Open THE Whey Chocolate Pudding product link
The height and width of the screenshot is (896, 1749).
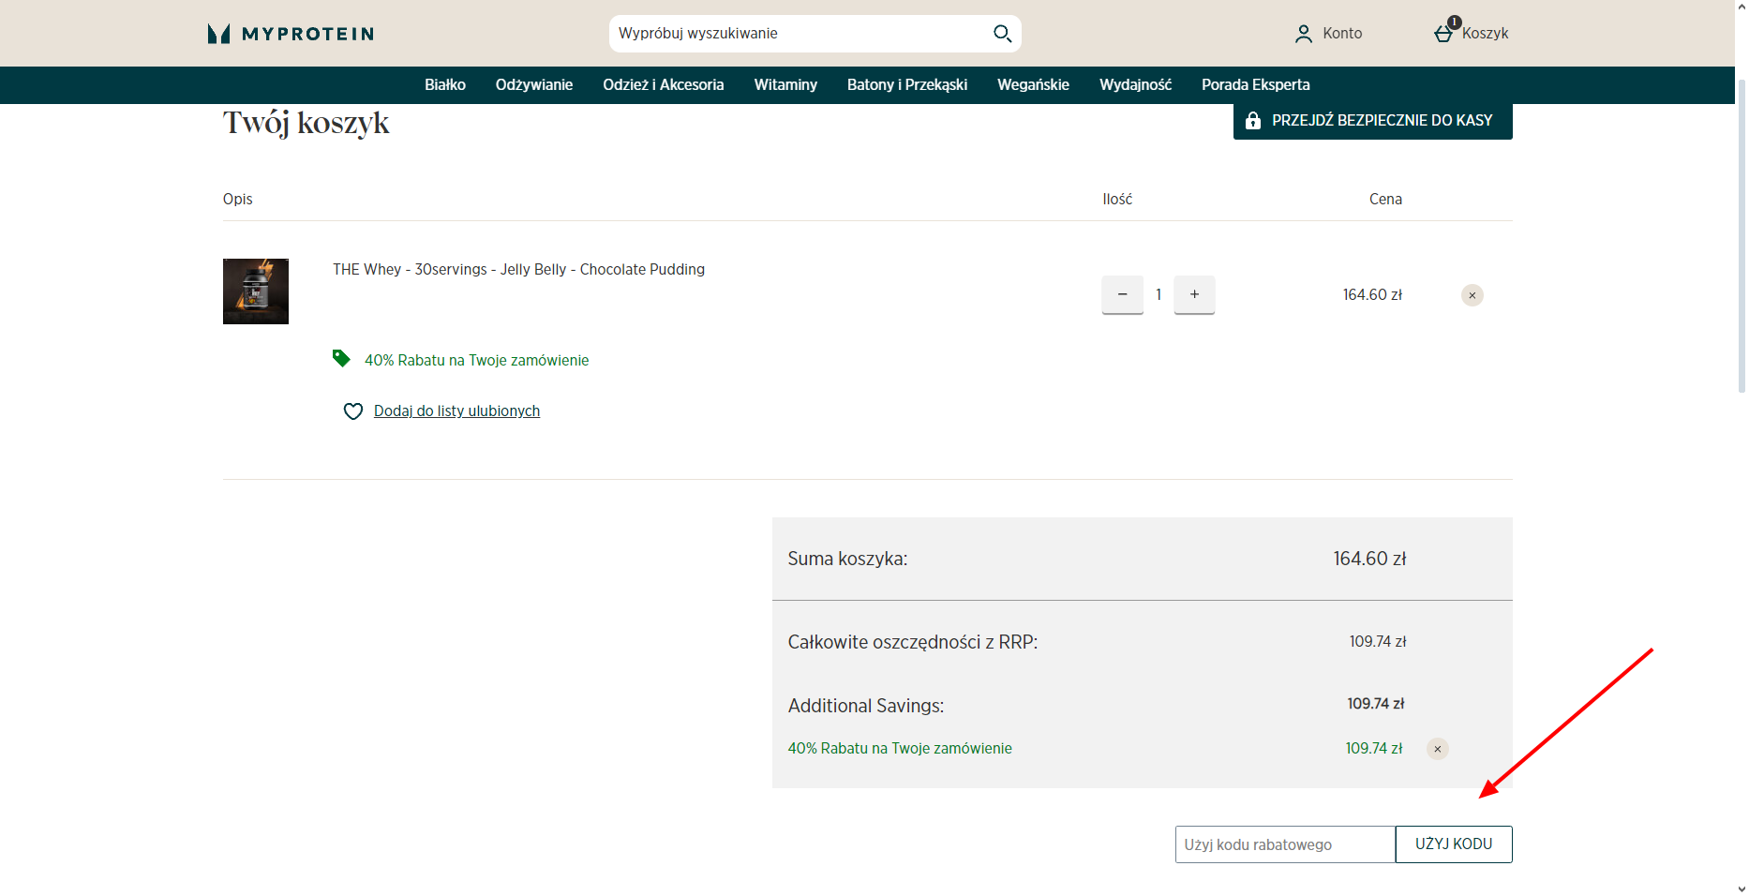tap(518, 270)
